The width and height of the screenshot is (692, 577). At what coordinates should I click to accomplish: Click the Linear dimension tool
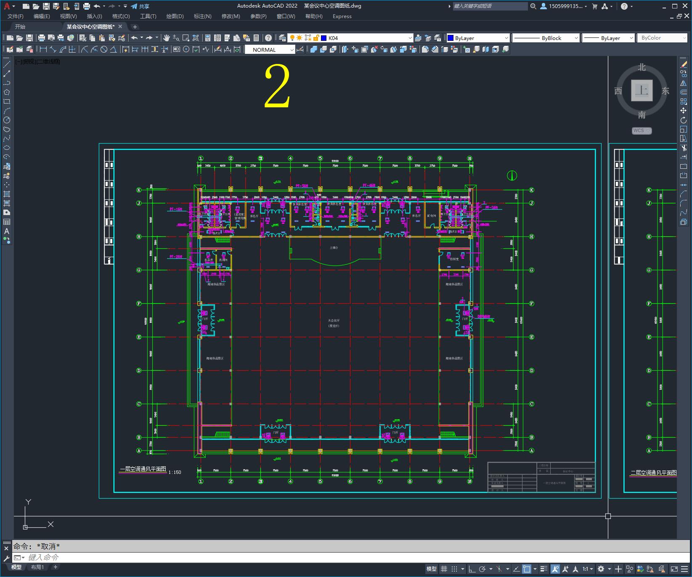[x=43, y=49]
